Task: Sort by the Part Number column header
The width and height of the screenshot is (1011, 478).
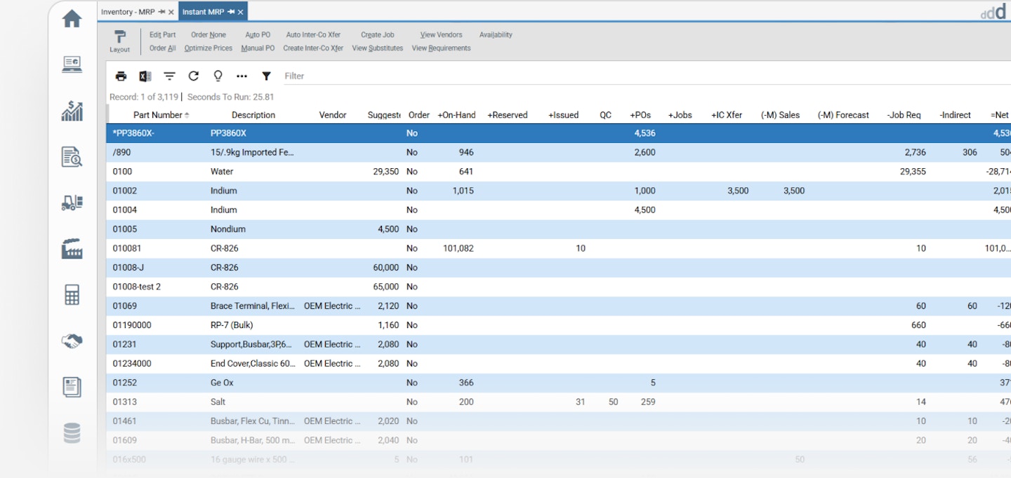Action: tap(158, 115)
